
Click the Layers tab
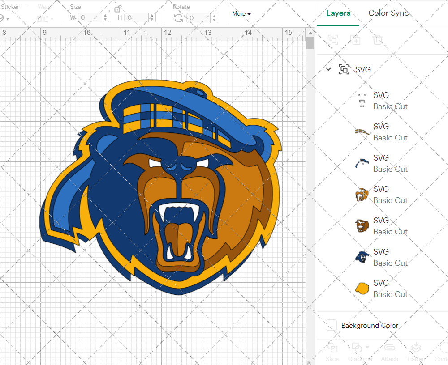click(338, 13)
